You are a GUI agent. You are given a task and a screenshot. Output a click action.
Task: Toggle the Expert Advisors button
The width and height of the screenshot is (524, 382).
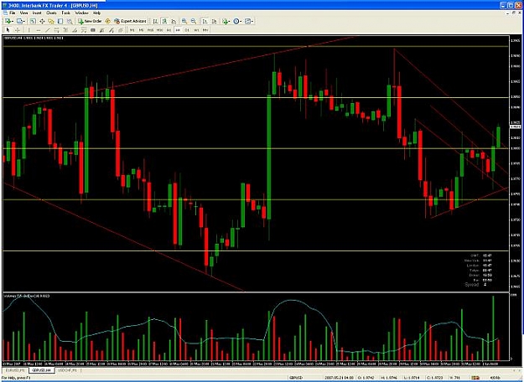pyautogui.click(x=130, y=21)
